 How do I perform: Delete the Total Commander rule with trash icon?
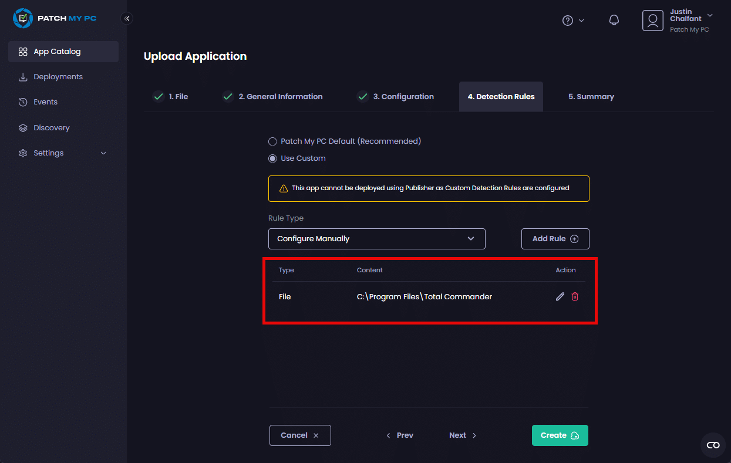tap(575, 297)
